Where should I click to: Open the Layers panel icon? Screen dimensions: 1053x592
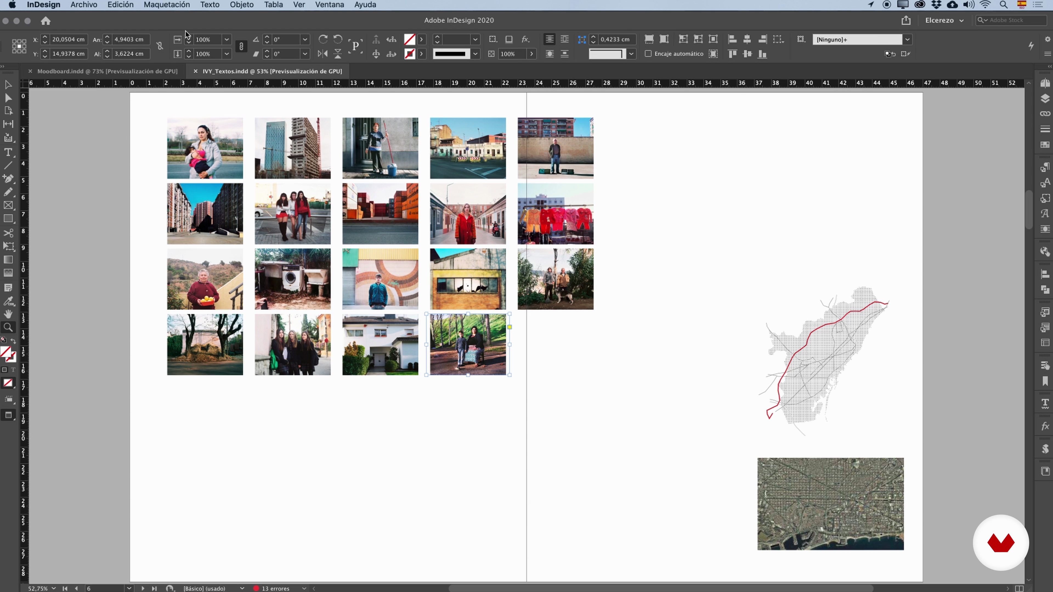pos(1045,98)
